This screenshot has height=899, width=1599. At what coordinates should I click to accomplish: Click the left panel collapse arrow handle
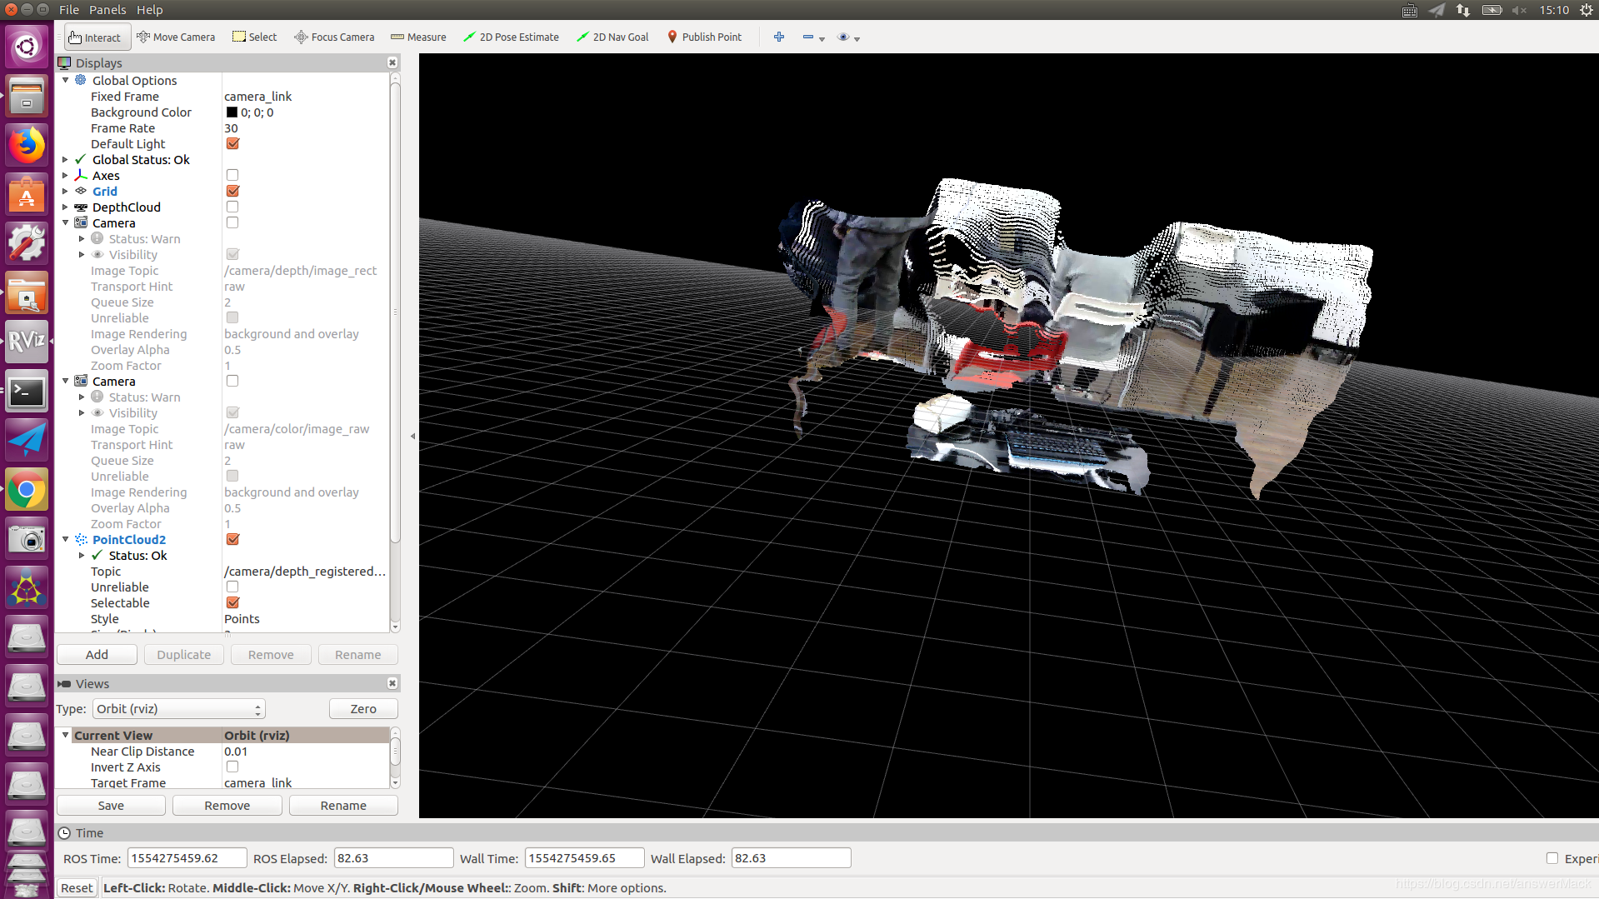point(412,436)
